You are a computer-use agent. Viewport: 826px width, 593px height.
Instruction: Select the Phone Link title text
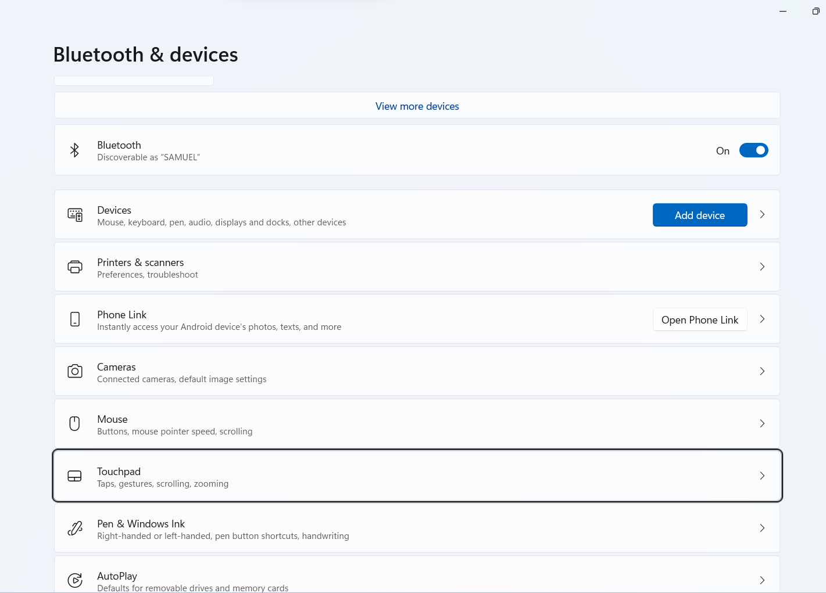tap(121, 314)
